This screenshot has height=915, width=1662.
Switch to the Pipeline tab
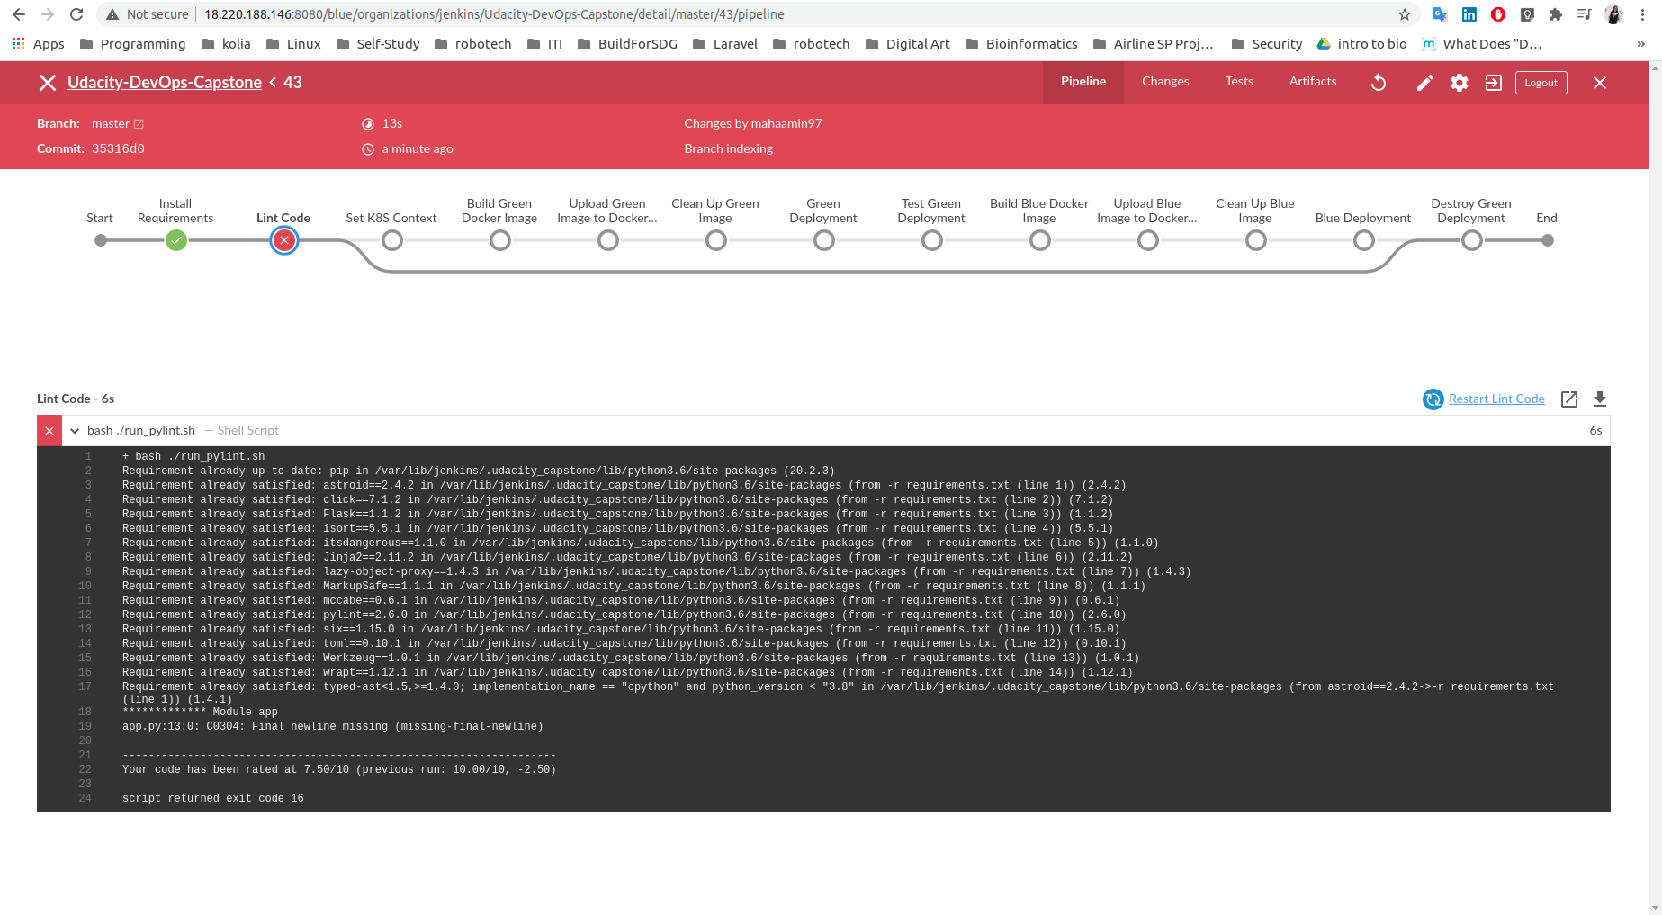[x=1083, y=82]
